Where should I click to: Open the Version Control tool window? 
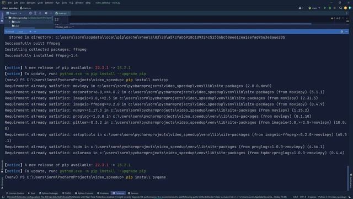(x=15, y=193)
